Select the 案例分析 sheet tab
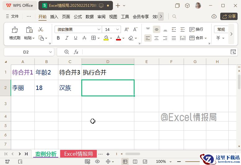The image size is (241, 165). coord(46,154)
